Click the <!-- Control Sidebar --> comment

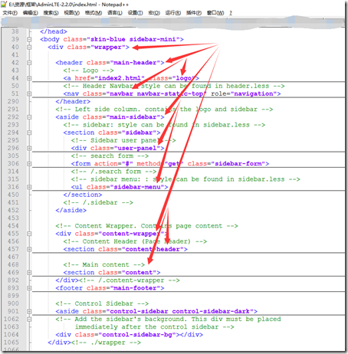pyautogui.click(x=102, y=303)
